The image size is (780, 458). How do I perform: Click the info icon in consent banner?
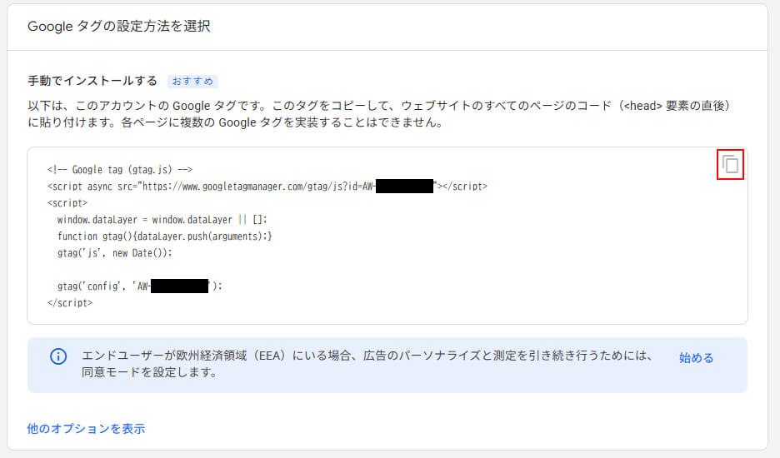click(58, 356)
